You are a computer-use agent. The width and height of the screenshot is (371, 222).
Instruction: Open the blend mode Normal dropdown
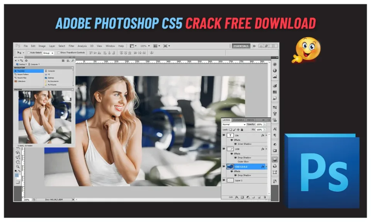tap(233, 124)
